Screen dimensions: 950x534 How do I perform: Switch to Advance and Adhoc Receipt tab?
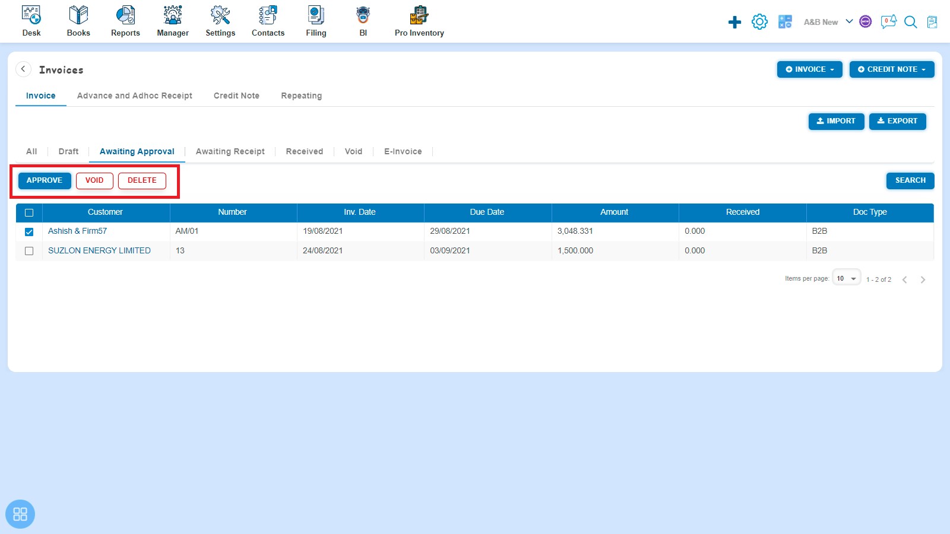tap(135, 96)
